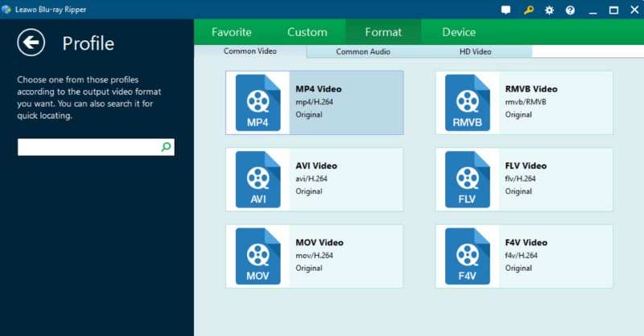Click the AVI file format icon

[258, 179]
